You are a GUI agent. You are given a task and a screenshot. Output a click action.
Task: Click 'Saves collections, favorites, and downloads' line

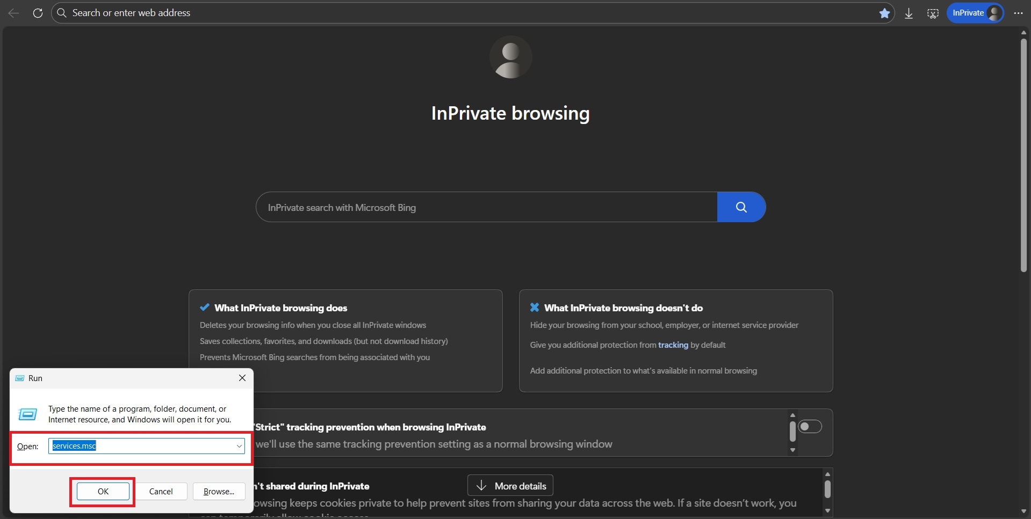pos(324,341)
